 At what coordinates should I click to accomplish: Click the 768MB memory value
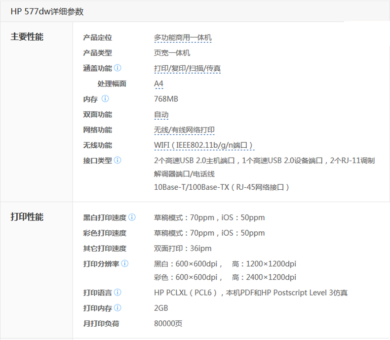[x=166, y=99]
